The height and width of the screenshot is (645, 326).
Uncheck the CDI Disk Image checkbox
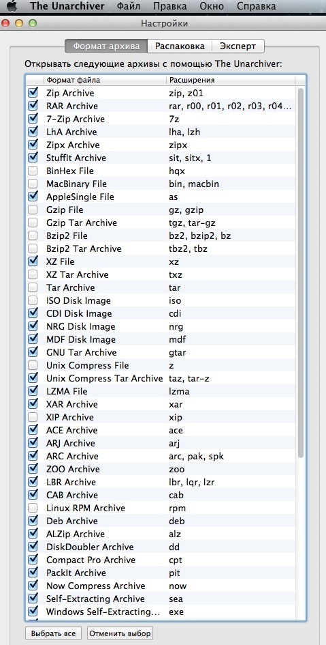(x=33, y=313)
